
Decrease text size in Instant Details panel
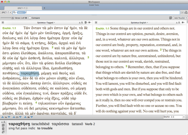point(2,122)
